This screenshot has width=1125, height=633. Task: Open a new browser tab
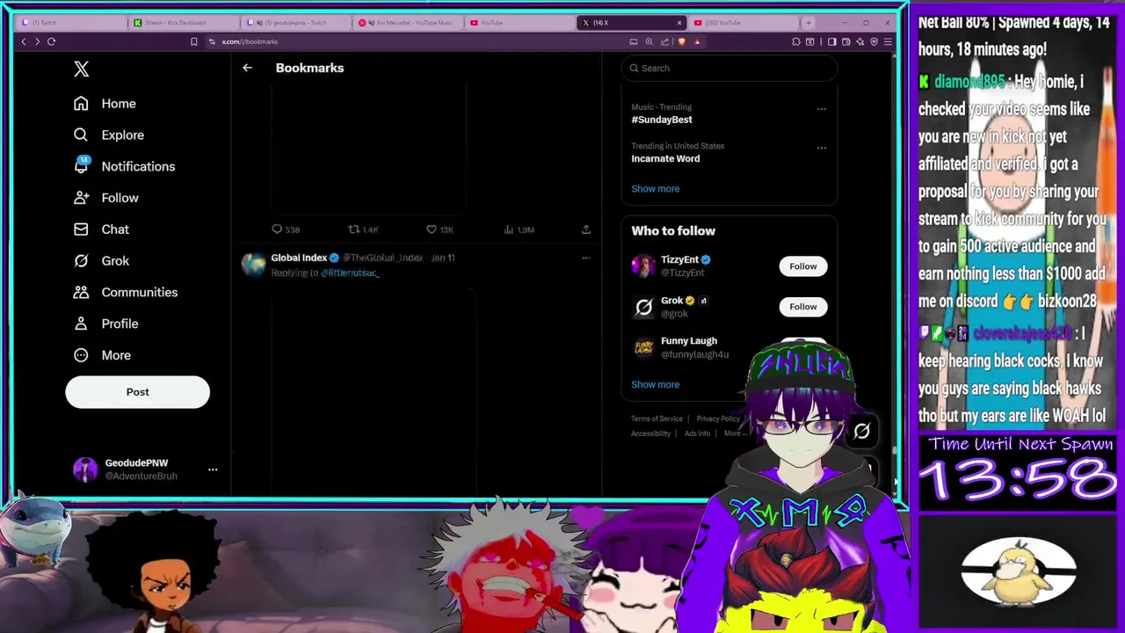(x=809, y=23)
